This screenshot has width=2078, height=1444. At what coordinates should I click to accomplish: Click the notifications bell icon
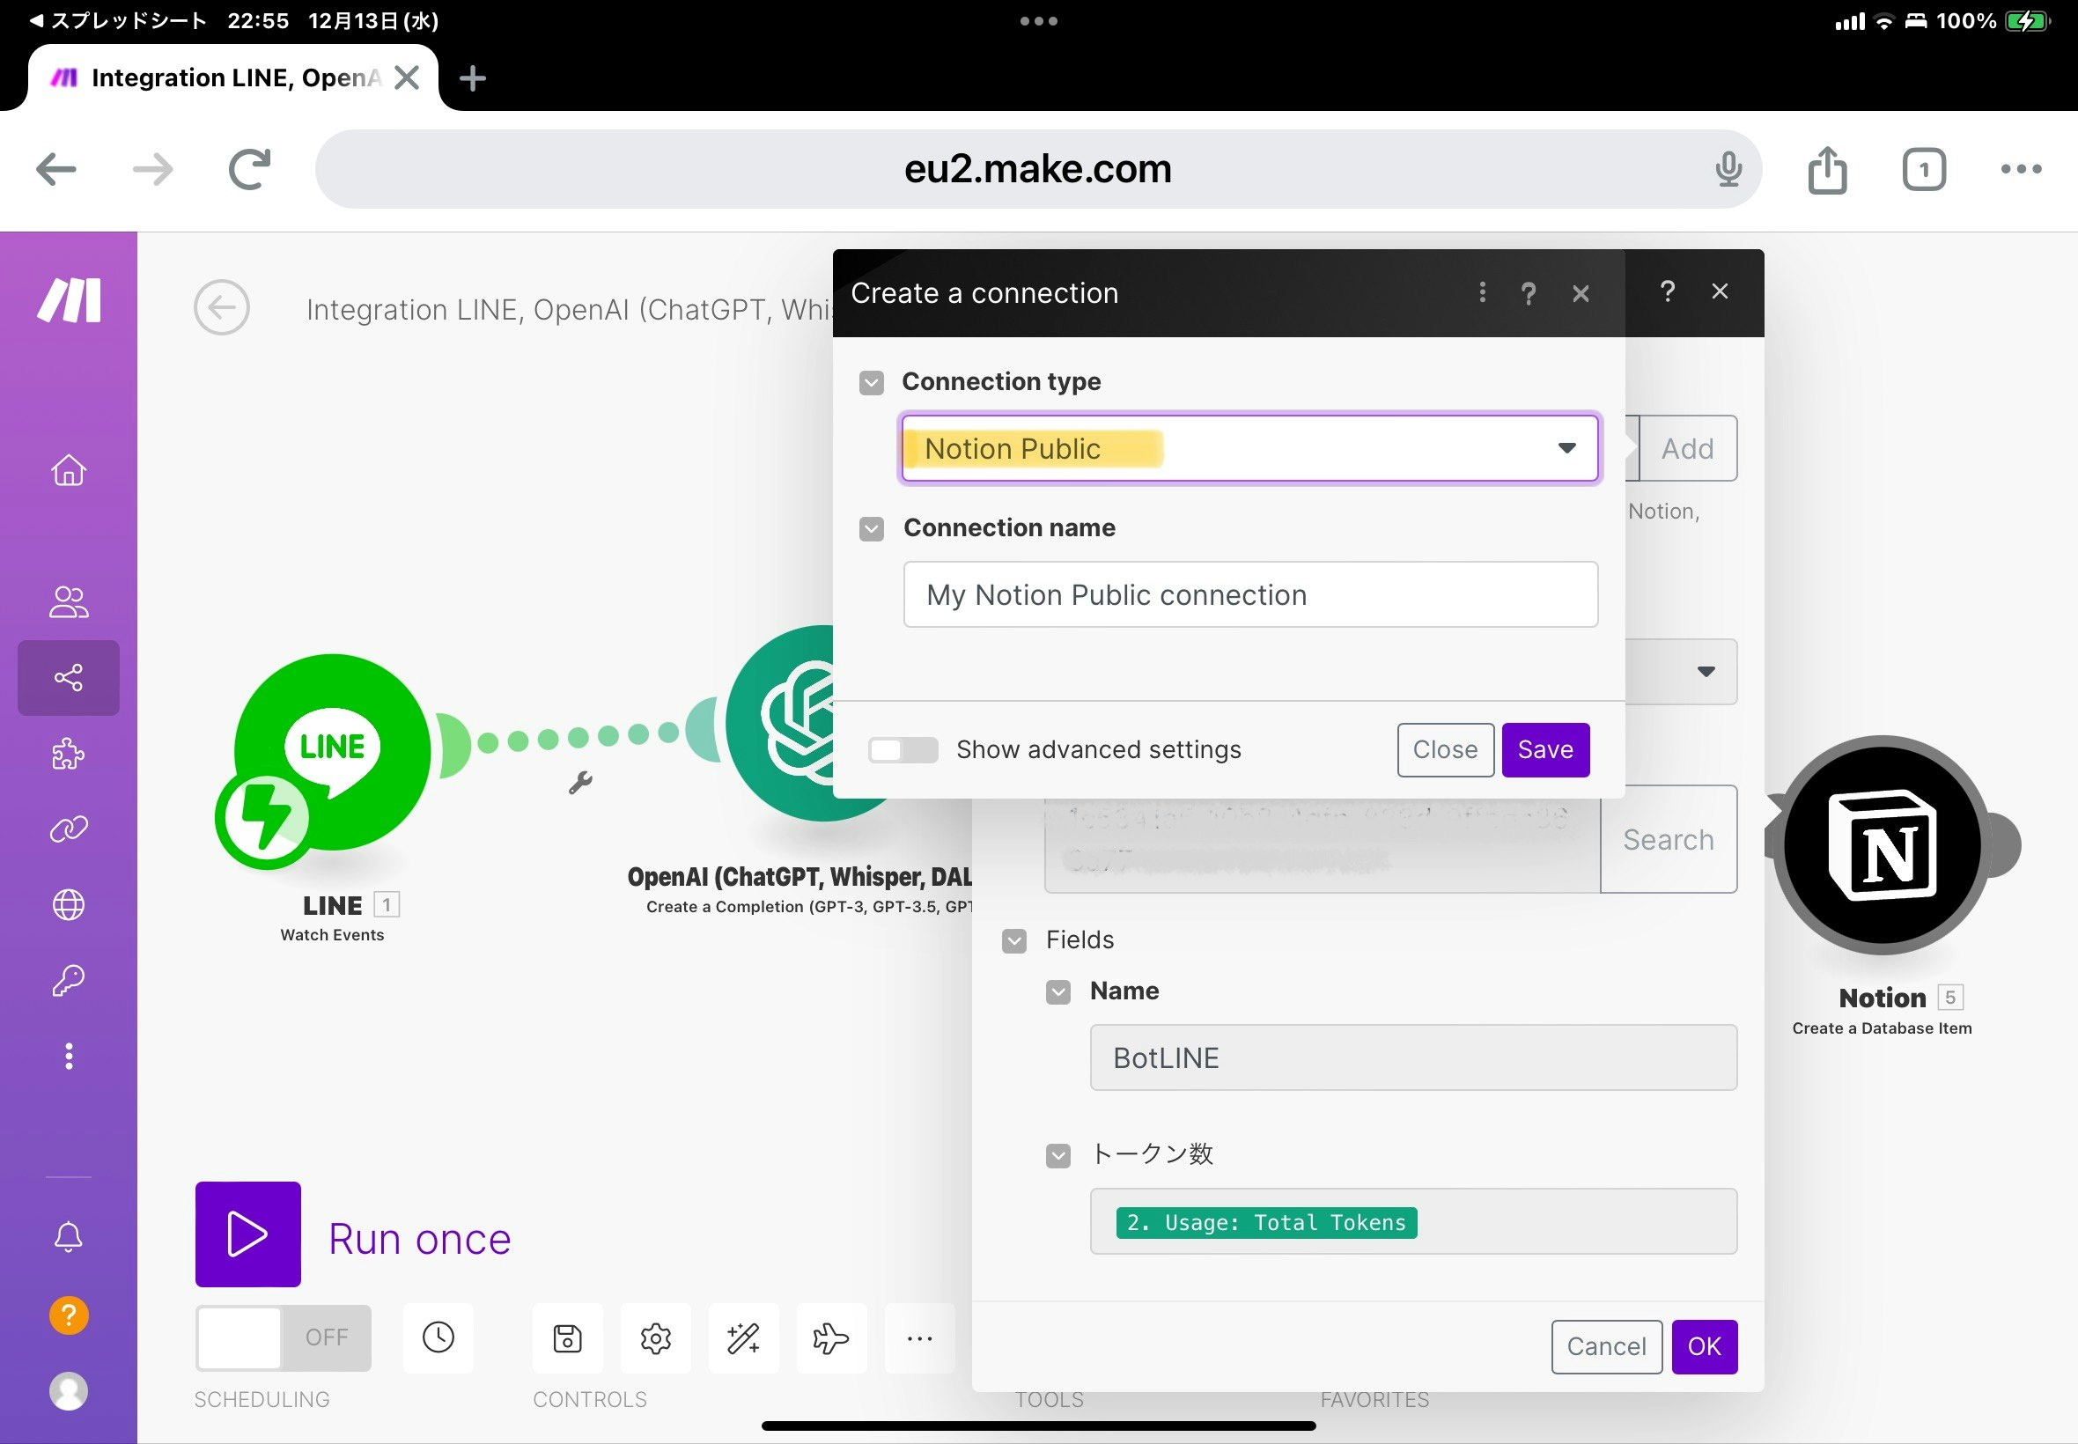point(69,1236)
